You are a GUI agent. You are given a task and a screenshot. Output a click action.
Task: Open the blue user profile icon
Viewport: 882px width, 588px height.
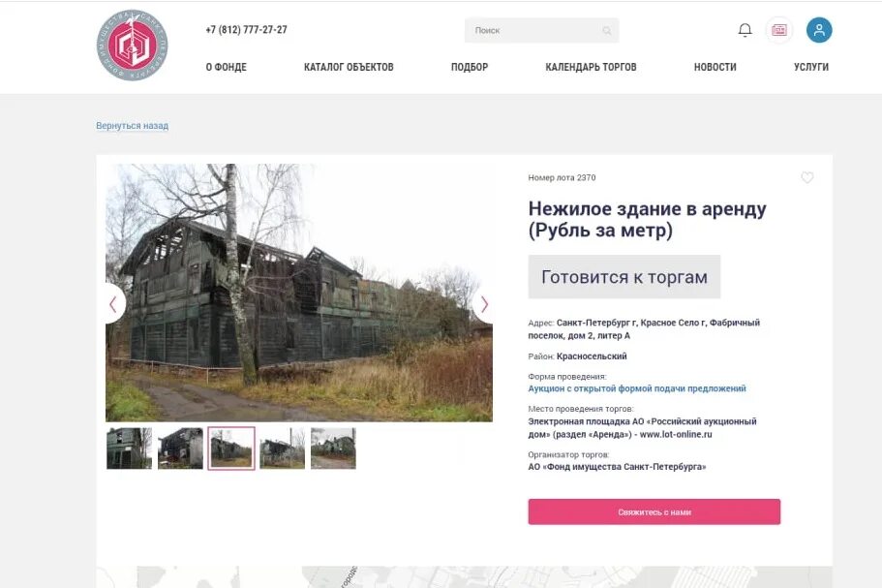(x=819, y=30)
